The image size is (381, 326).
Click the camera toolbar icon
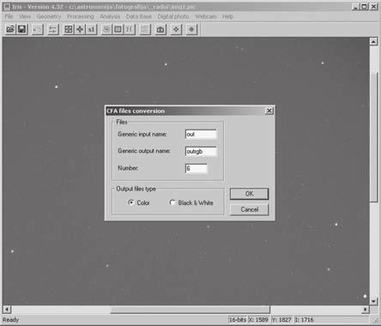(x=160, y=29)
